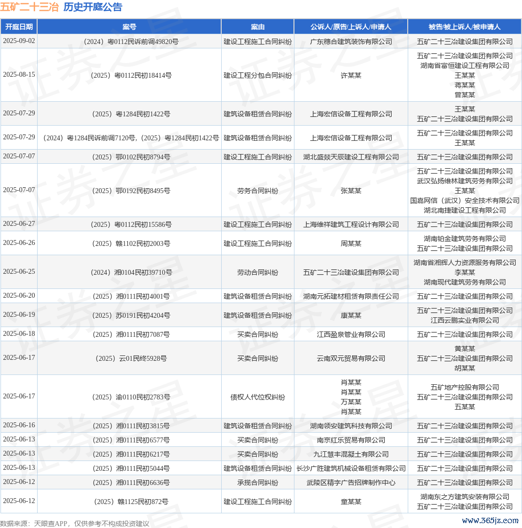
Task: Click defendant 湖南省富恒建设工程有限公司
Action: pos(464,66)
